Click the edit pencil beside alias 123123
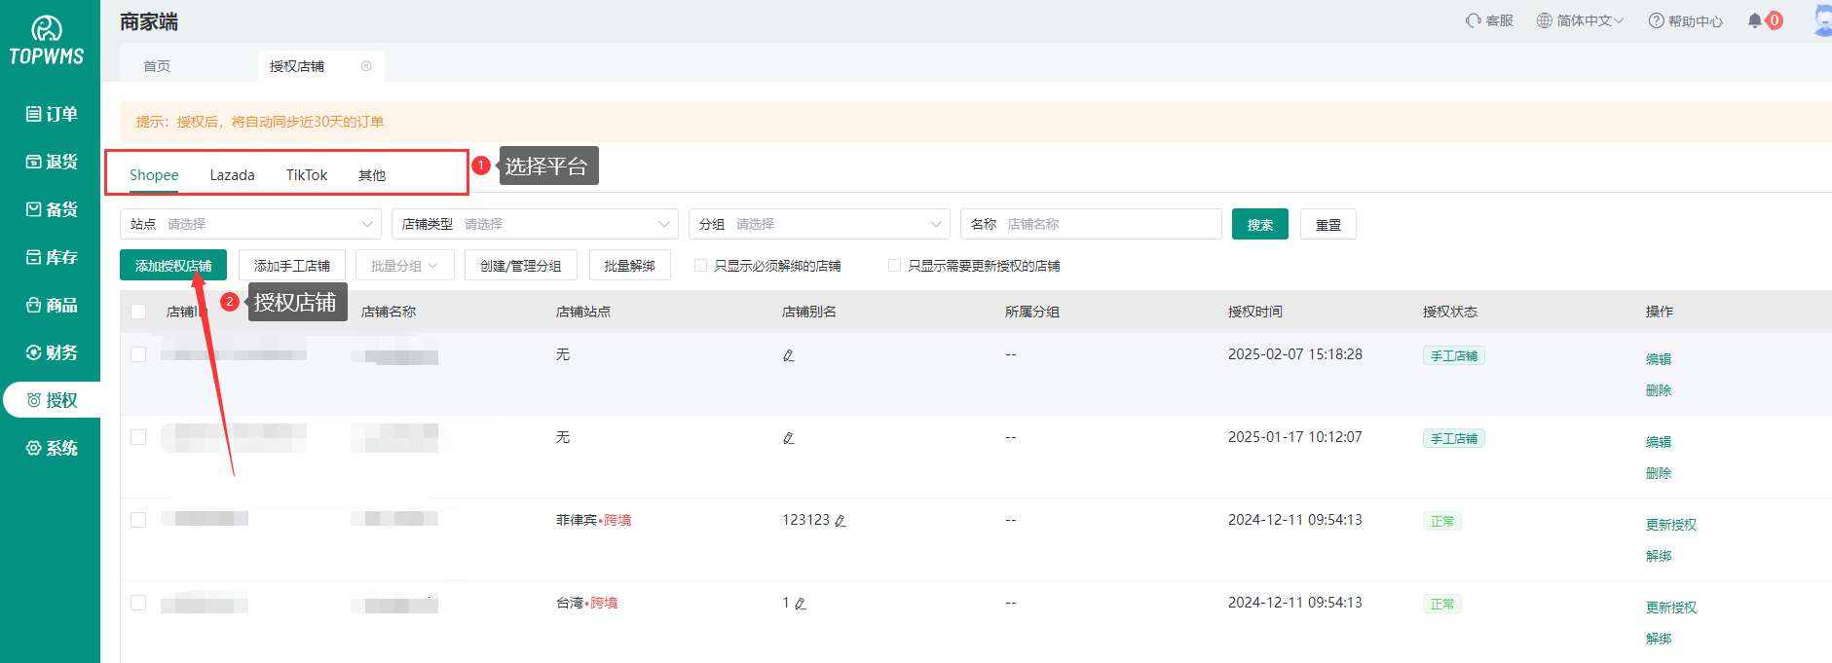This screenshot has width=1832, height=663. pos(841,521)
